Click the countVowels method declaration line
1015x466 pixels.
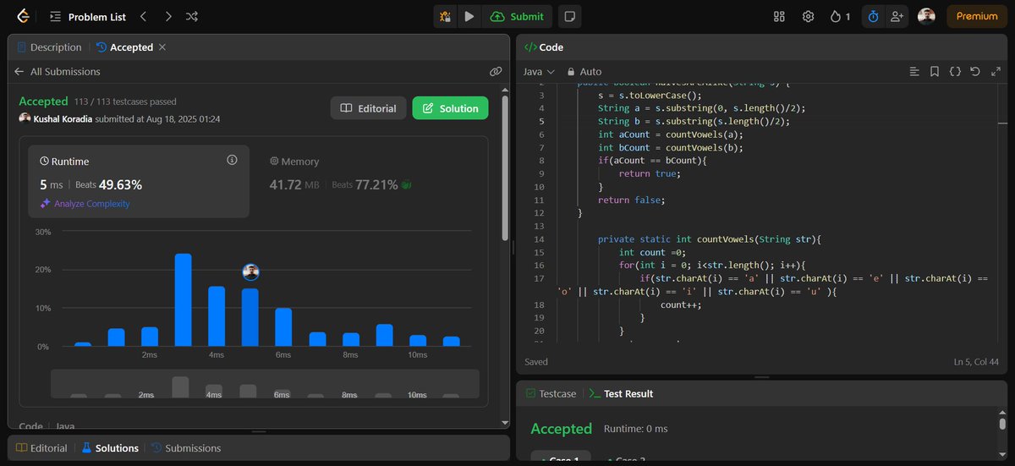point(709,239)
